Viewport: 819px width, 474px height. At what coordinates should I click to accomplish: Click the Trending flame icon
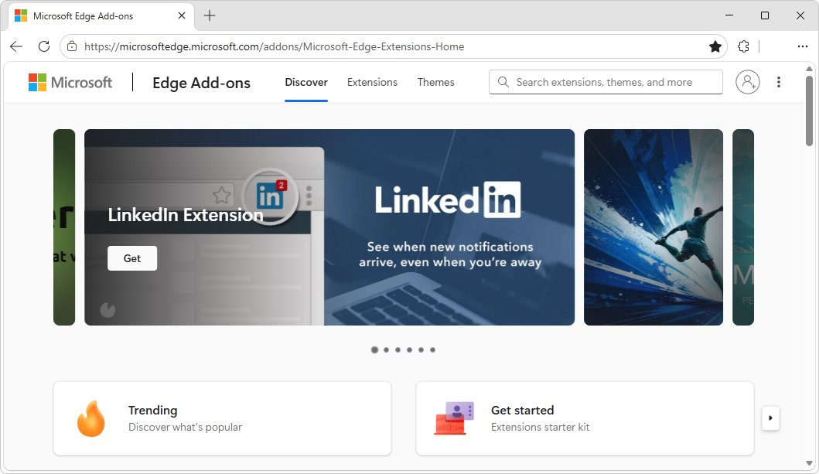91,418
